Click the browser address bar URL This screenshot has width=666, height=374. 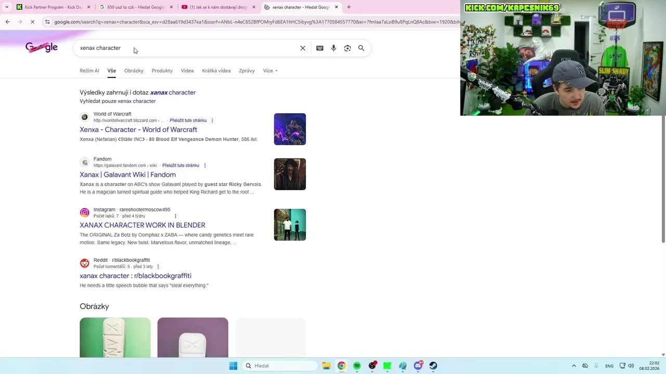[x=255, y=22]
